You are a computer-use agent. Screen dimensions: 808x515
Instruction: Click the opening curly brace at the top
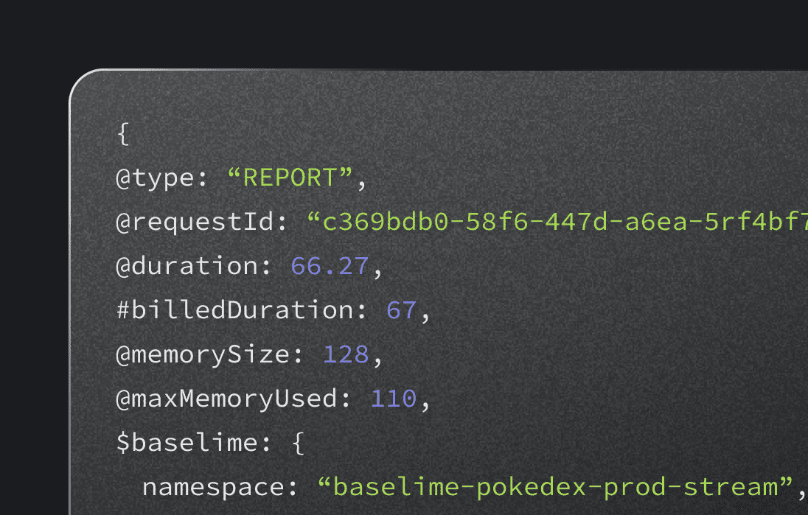point(123,134)
